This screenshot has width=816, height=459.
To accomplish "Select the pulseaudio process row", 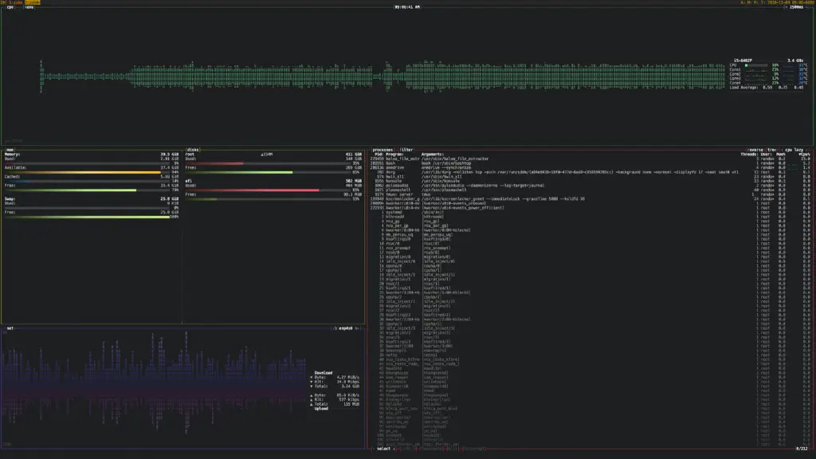I will (x=590, y=185).
